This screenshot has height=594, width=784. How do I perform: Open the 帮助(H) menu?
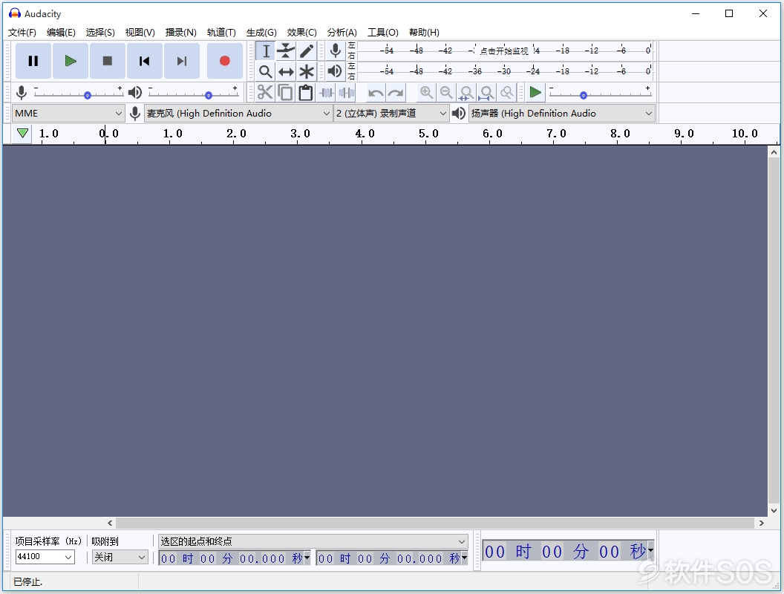(x=424, y=33)
